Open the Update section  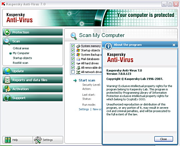(x=33, y=71)
